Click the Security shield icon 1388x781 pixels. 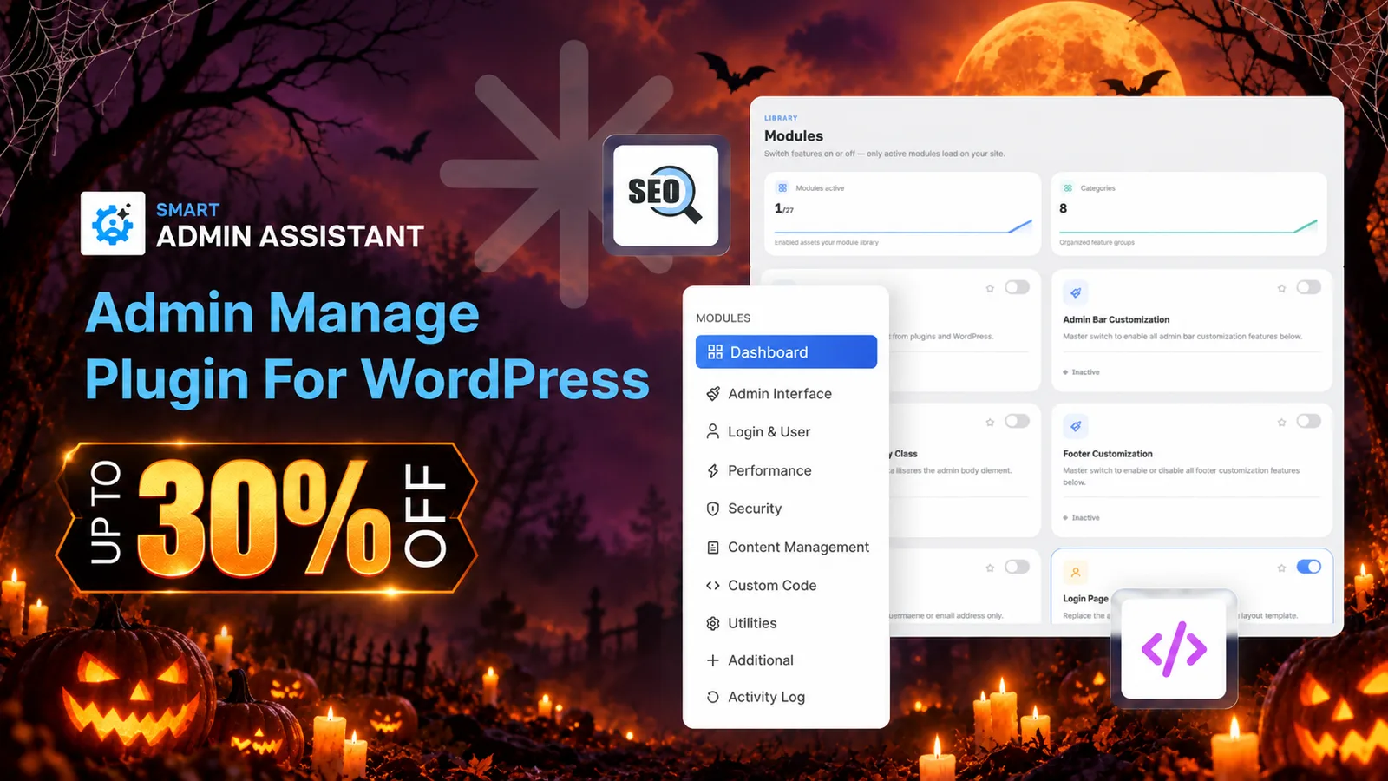pyautogui.click(x=713, y=509)
